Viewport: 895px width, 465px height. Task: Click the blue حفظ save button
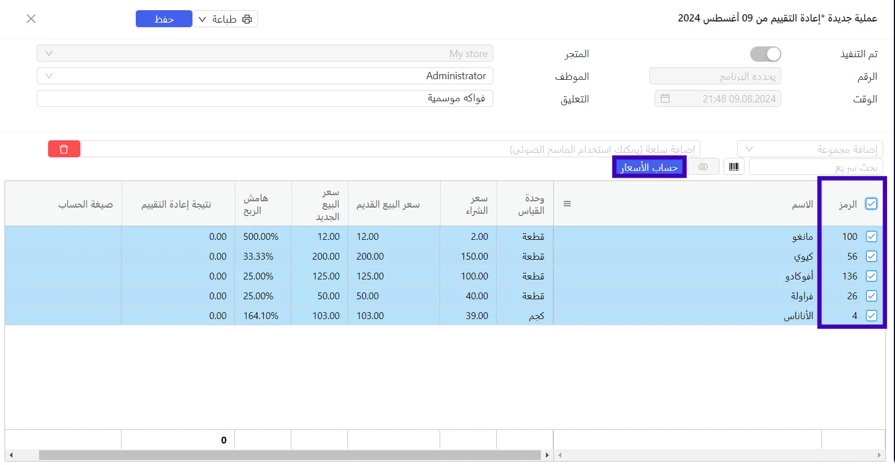coord(164,19)
